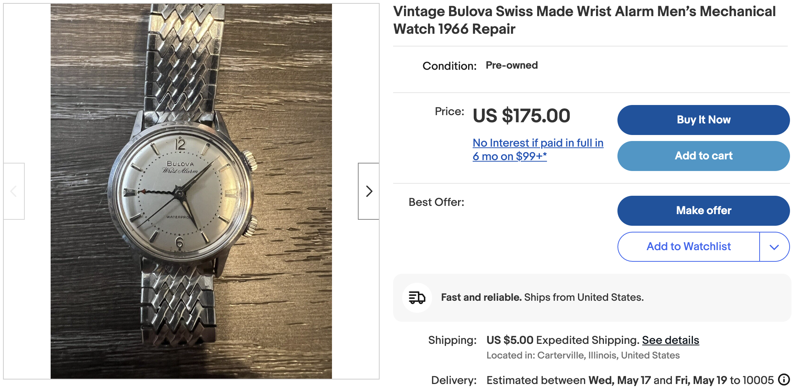The image size is (796, 390).
Task: Add this item to Watchlist
Action: click(x=688, y=247)
